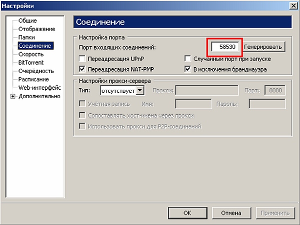The width and height of the screenshot is (300, 225).
Task: Select BitTorrent in the settings tree
Action: point(30,63)
